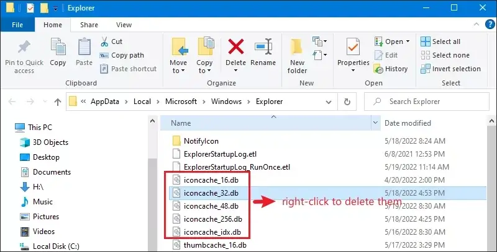
Task: Click the red Delete X icon
Action: (236, 46)
